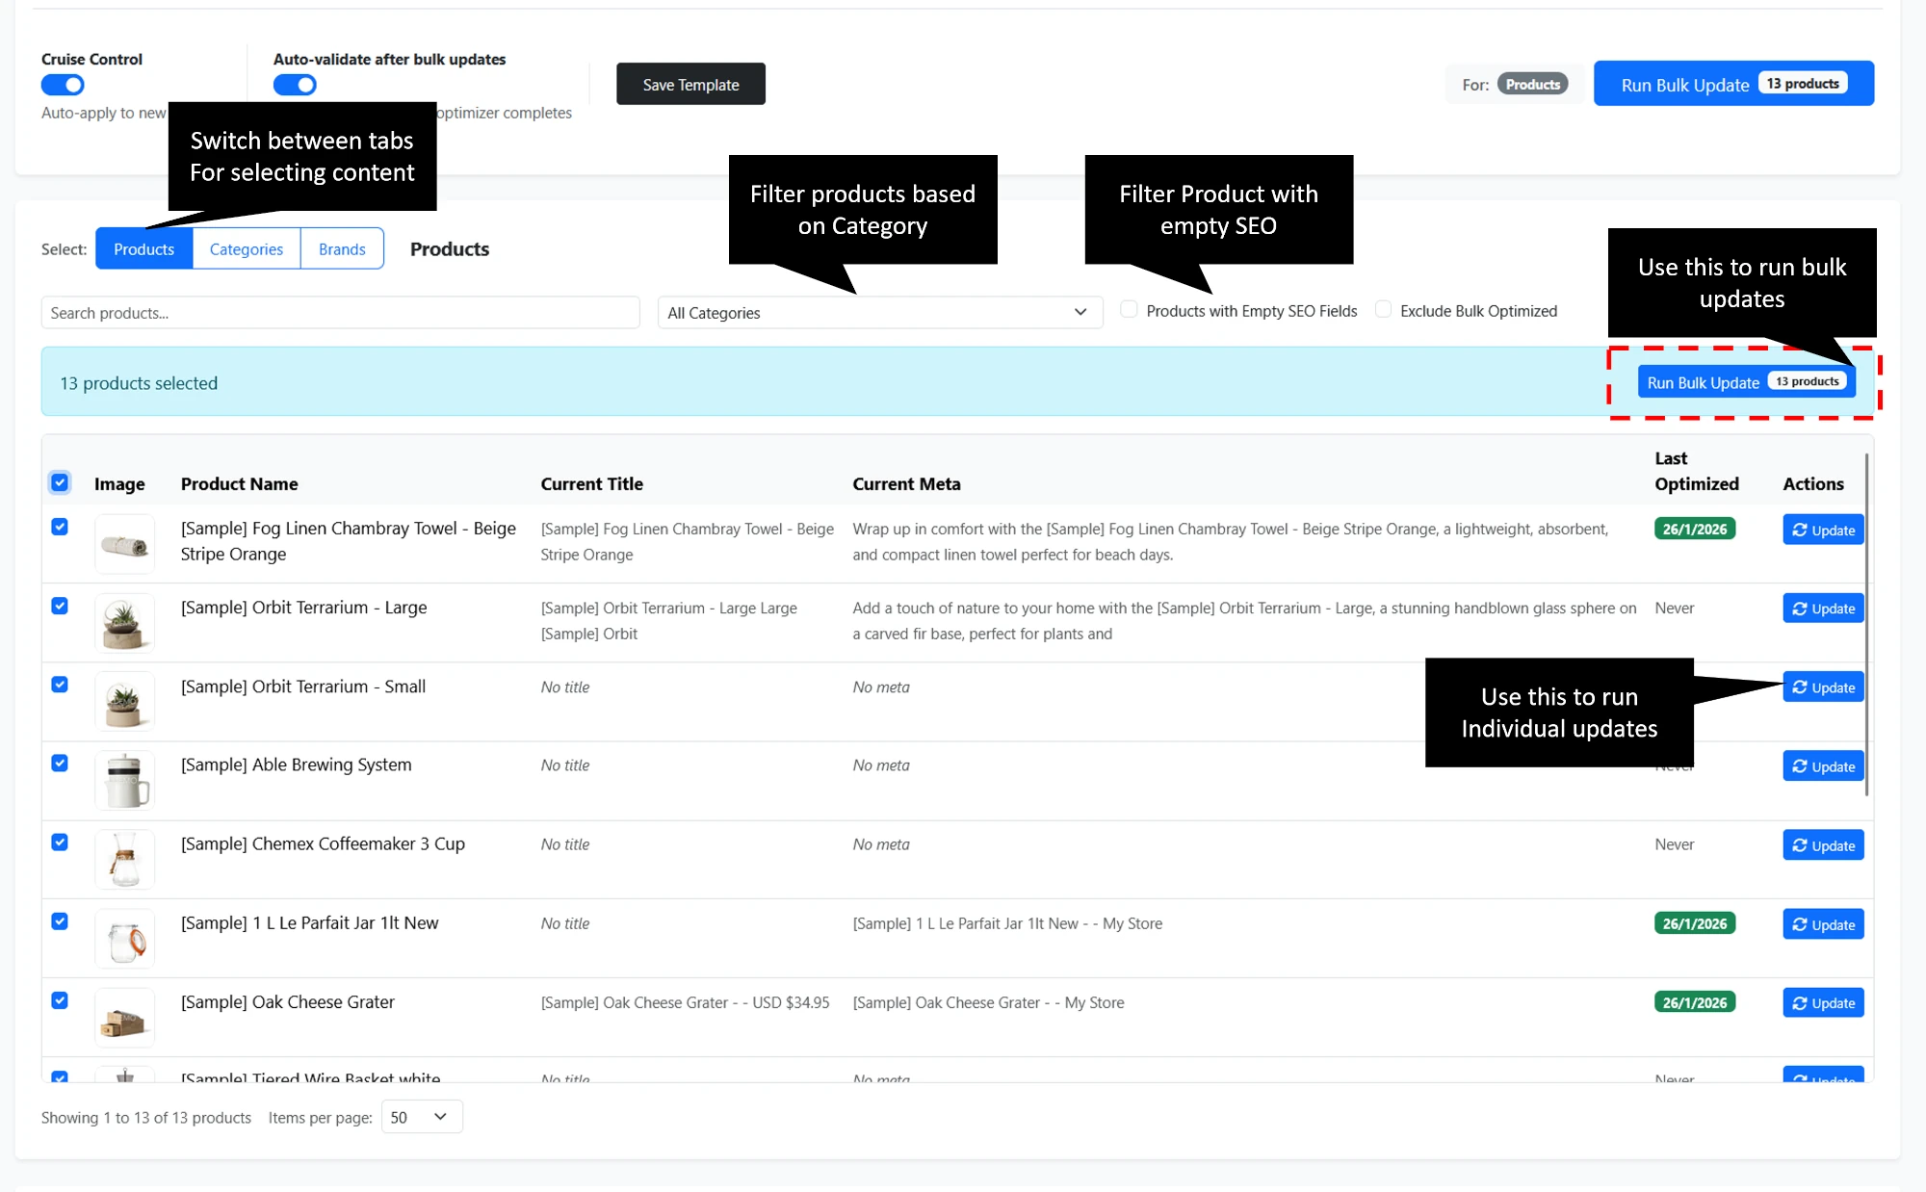The height and width of the screenshot is (1192, 1926).
Task: Enable Exclude Bulk Optimized filter
Action: 1383,309
